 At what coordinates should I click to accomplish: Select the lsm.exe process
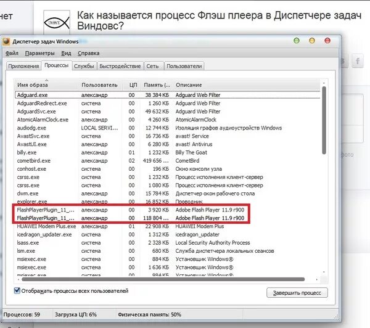tap(168, 251)
